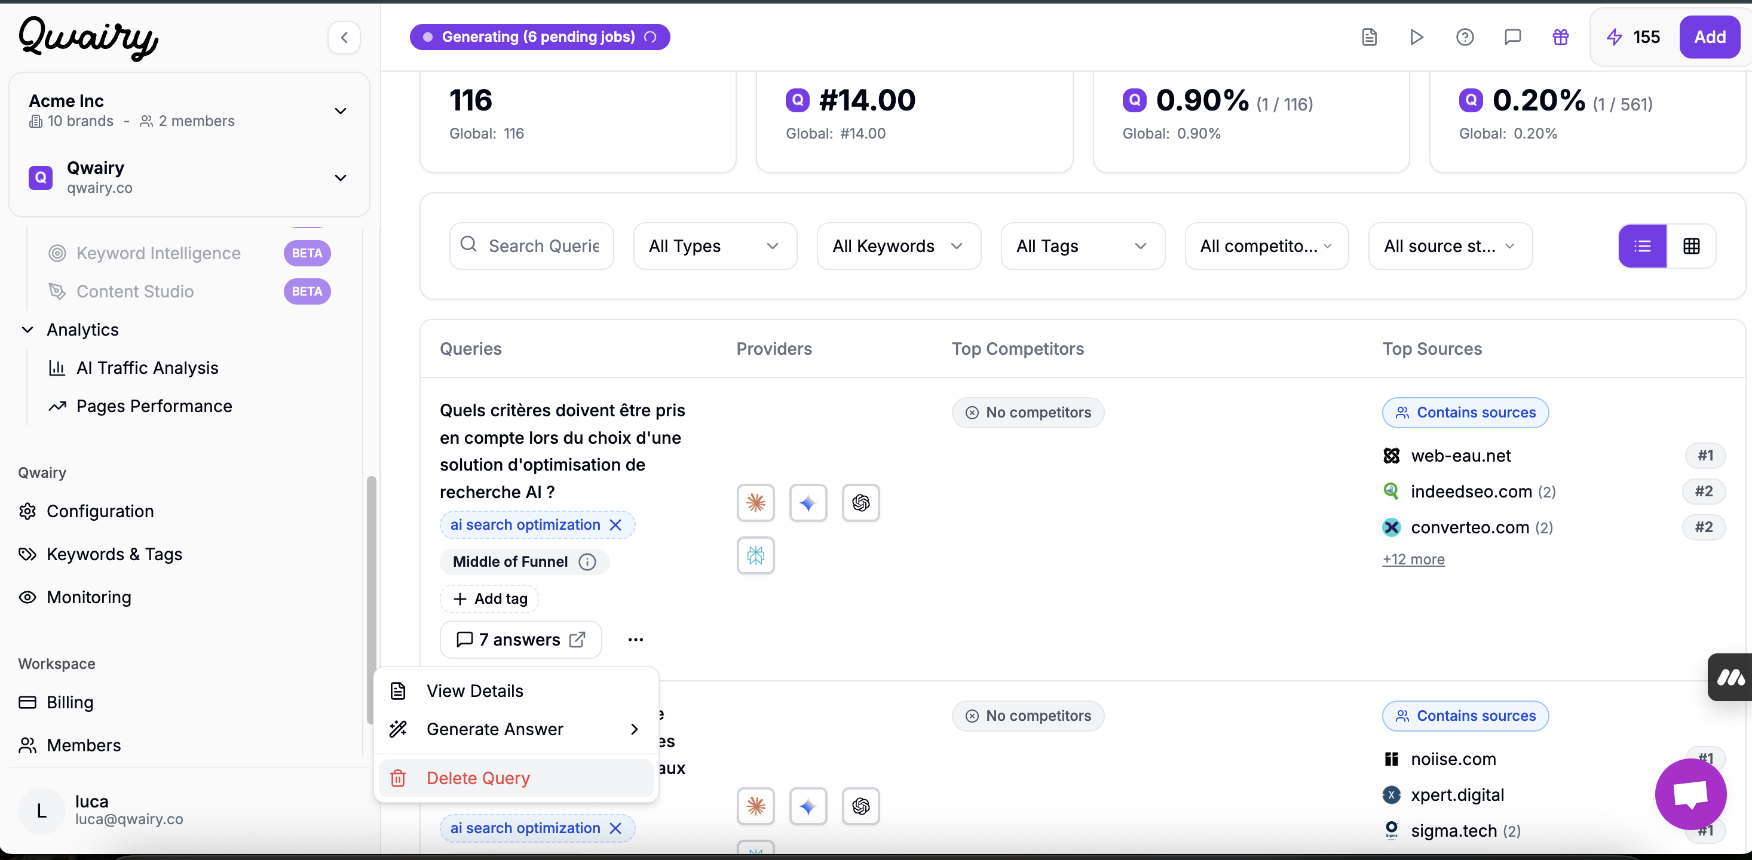Click the document icon in top bar
Image resolution: width=1752 pixels, height=860 pixels.
1369,36
